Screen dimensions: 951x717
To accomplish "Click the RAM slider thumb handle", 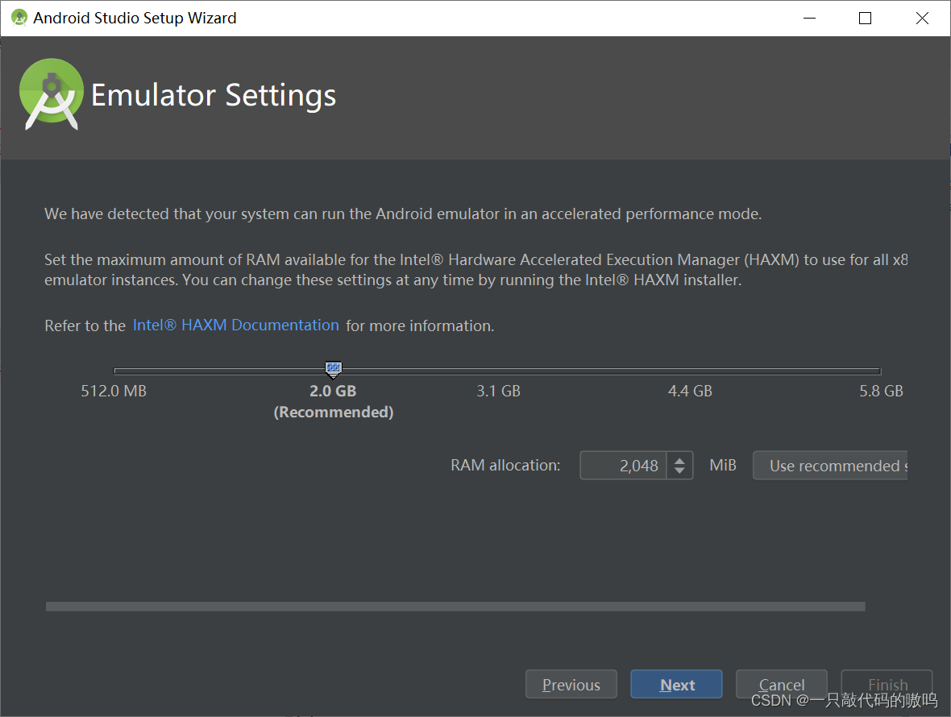I will [x=333, y=369].
